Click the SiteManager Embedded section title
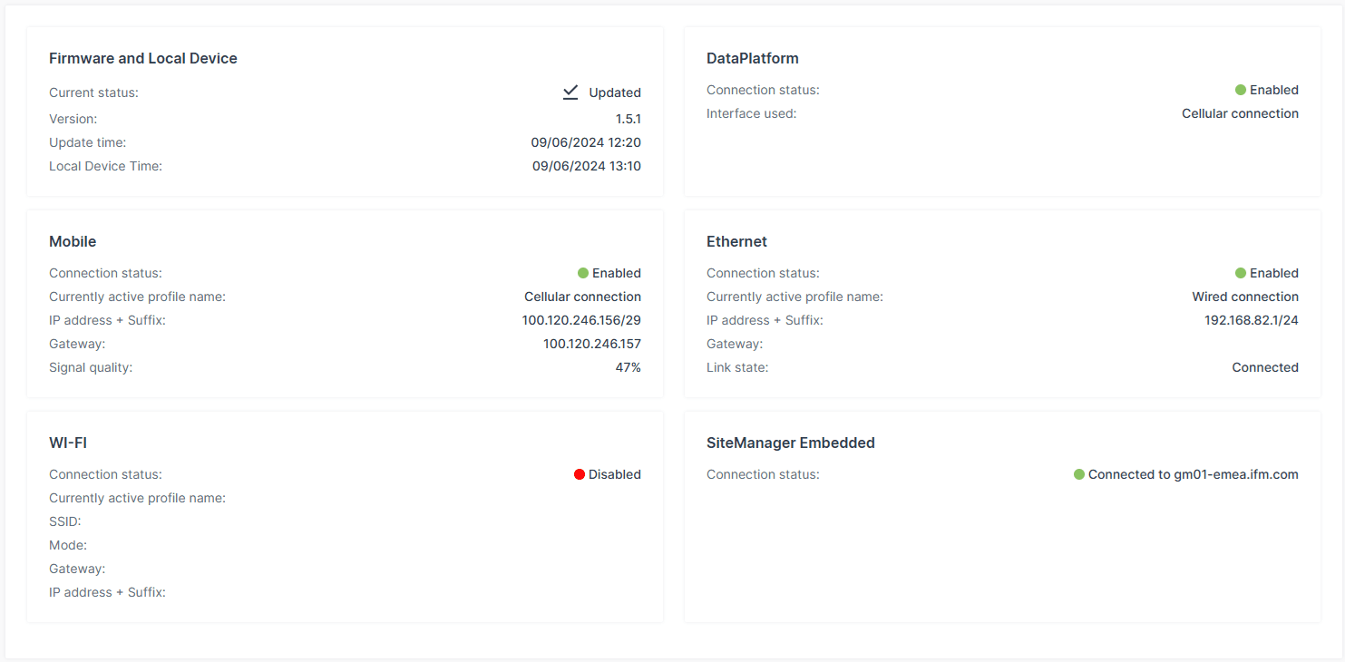The width and height of the screenshot is (1345, 662). [x=790, y=443]
